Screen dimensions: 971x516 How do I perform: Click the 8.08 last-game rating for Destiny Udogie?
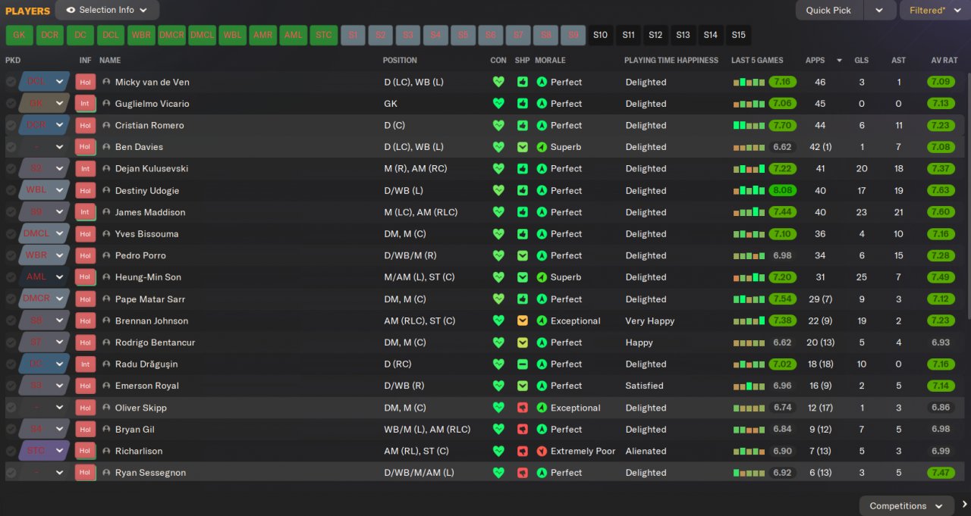click(x=783, y=190)
